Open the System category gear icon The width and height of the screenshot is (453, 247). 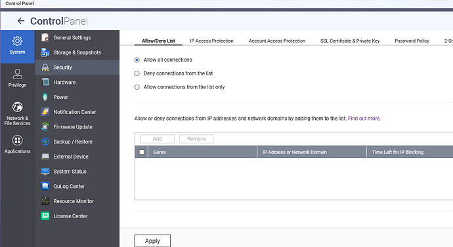point(17,41)
